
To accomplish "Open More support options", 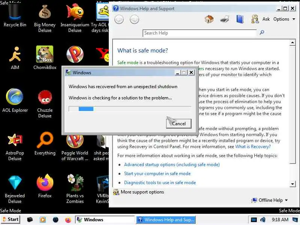I will tap(139, 192).
